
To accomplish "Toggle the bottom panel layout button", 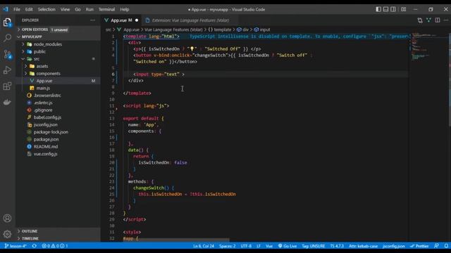I will (x=385, y=9).
